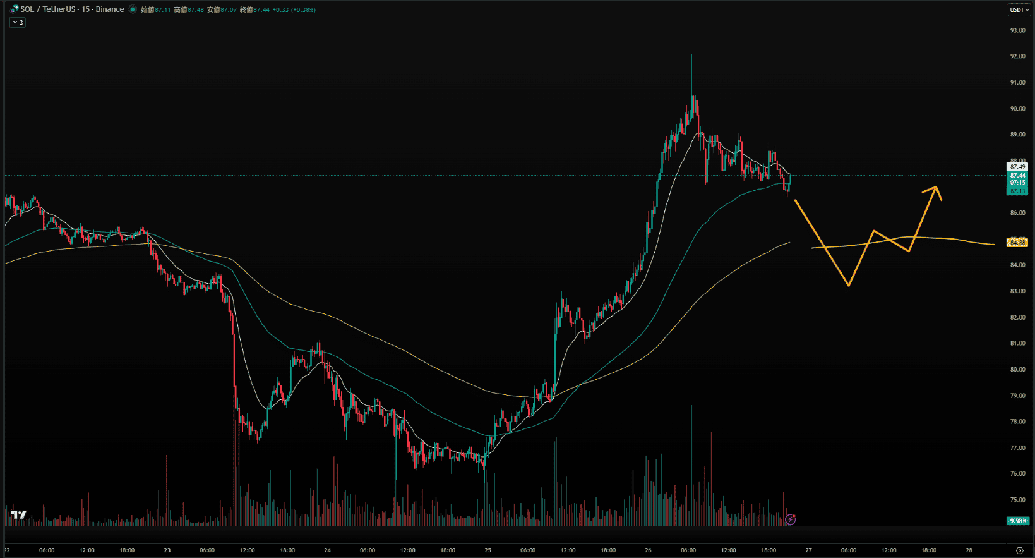This screenshot has width=1035, height=558.
Task: Click date 23 on the time axis
Action: [167, 550]
